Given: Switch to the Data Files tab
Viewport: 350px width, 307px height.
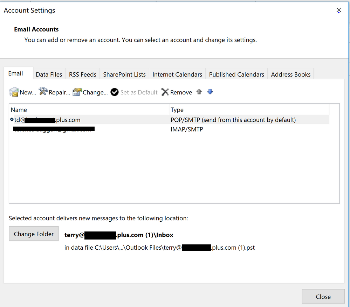Looking at the screenshot, I should click(x=49, y=74).
